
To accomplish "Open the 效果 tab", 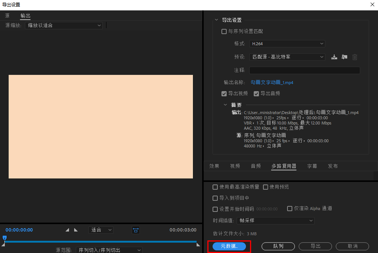I will click(x=214, y=166).
